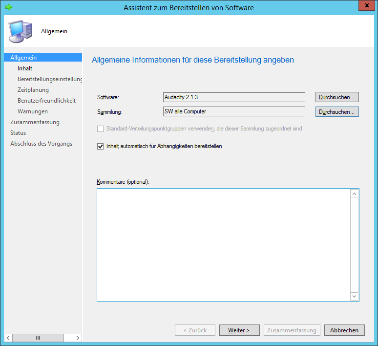Open the Inhalt wizard page
Viewport: 378px width, 346px height.
25,68
